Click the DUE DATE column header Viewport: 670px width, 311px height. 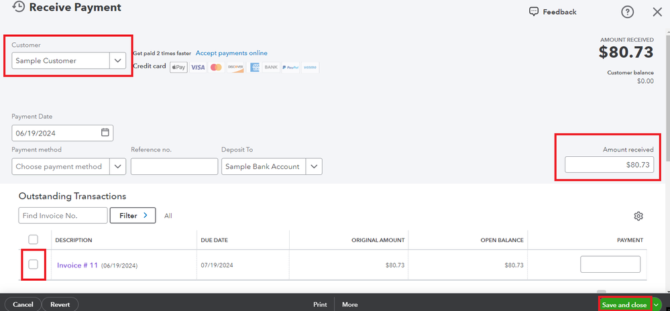[214, 240]
